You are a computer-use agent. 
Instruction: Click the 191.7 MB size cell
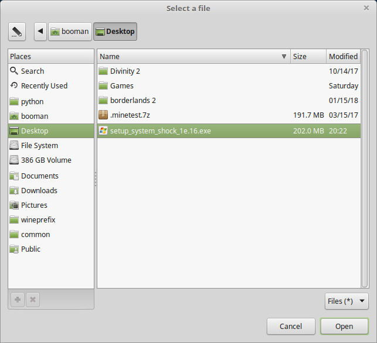click(308, 115)
